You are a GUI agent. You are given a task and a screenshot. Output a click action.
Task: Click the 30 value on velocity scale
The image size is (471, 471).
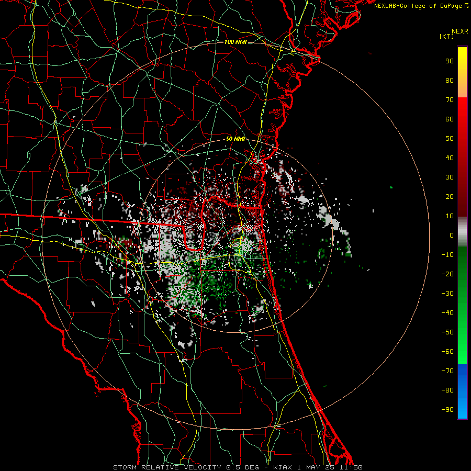point(450,177)
